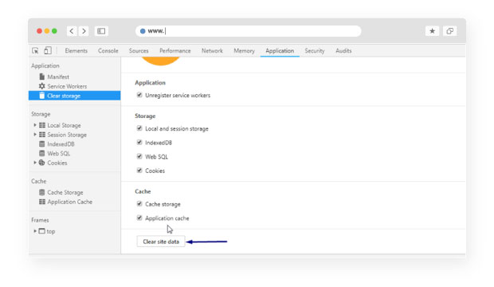Select Application Cache label in the sidebar

(70, 202)
